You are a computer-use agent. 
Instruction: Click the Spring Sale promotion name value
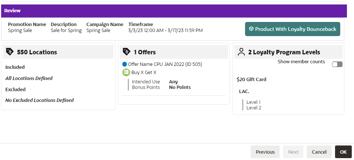point(20,30)
